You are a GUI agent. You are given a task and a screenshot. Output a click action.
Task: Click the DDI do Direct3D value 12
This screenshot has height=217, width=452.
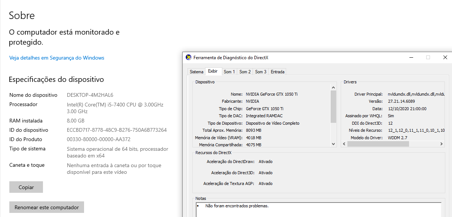(x=390, y=123)
